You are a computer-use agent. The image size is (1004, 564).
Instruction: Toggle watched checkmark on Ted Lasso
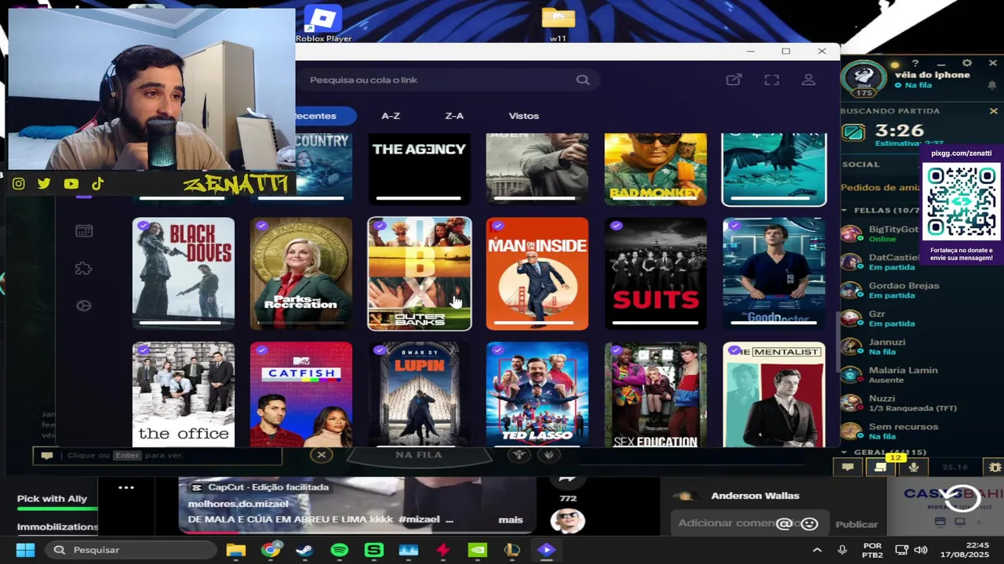click(497, 350)
